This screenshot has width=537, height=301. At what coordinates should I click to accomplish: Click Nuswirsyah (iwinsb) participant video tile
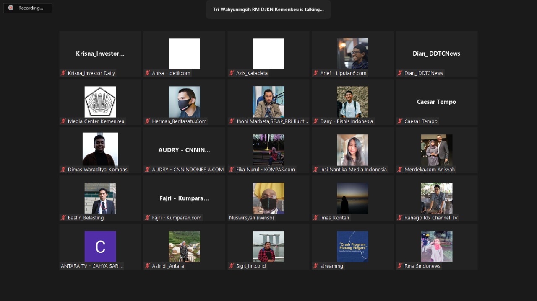268,198
